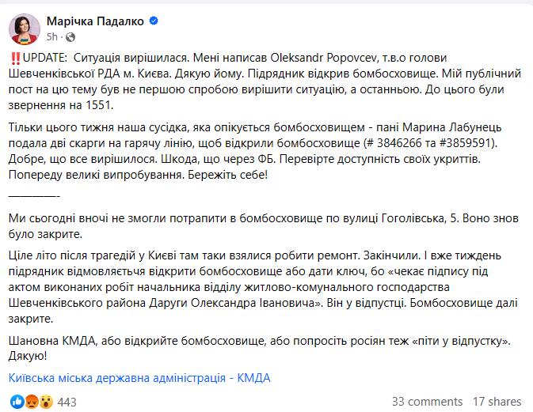Click the blue Like reaction icon
Viewport: 533px width, 412px height.
tap(14, 402)
